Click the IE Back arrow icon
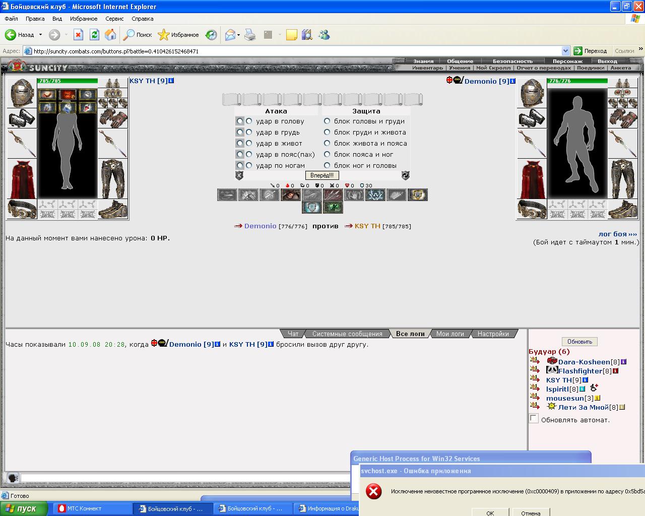 click(11, 35)
